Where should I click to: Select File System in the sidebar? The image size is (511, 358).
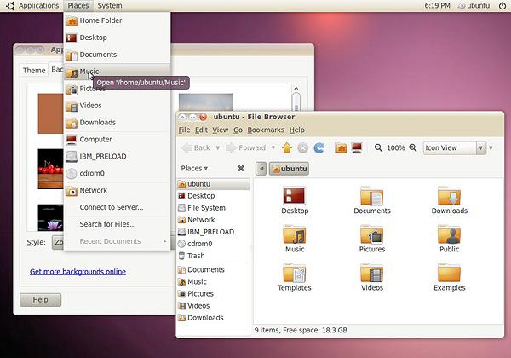pos(214,208)
